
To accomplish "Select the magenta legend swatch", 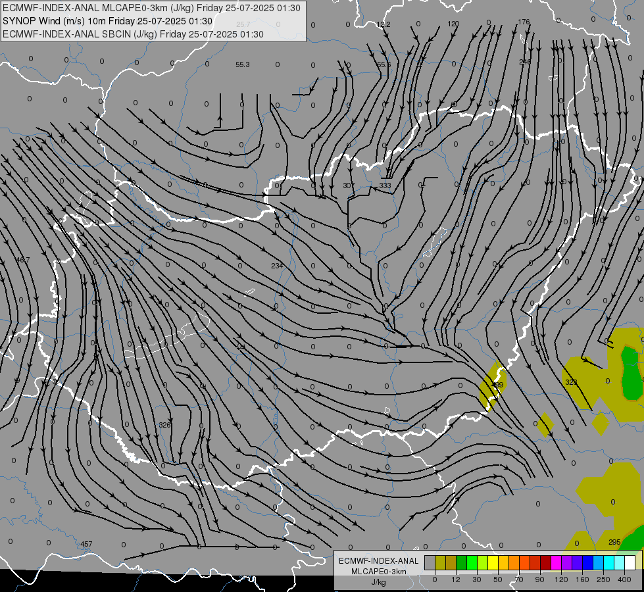I will 557,562.
